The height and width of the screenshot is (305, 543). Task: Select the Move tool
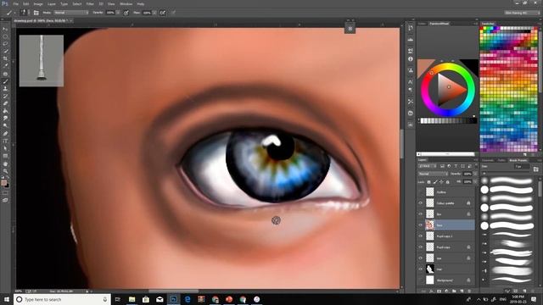(x=5, y=29)
